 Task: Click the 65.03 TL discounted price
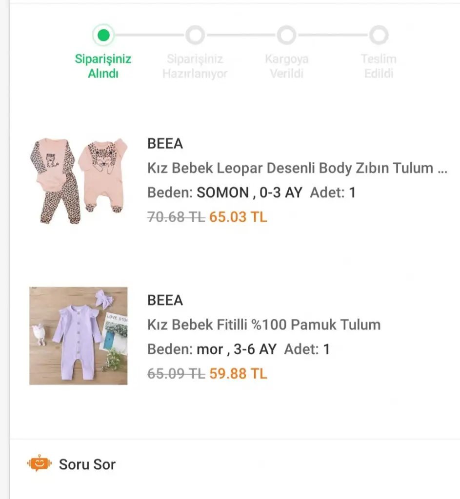(x=238, y=217)
